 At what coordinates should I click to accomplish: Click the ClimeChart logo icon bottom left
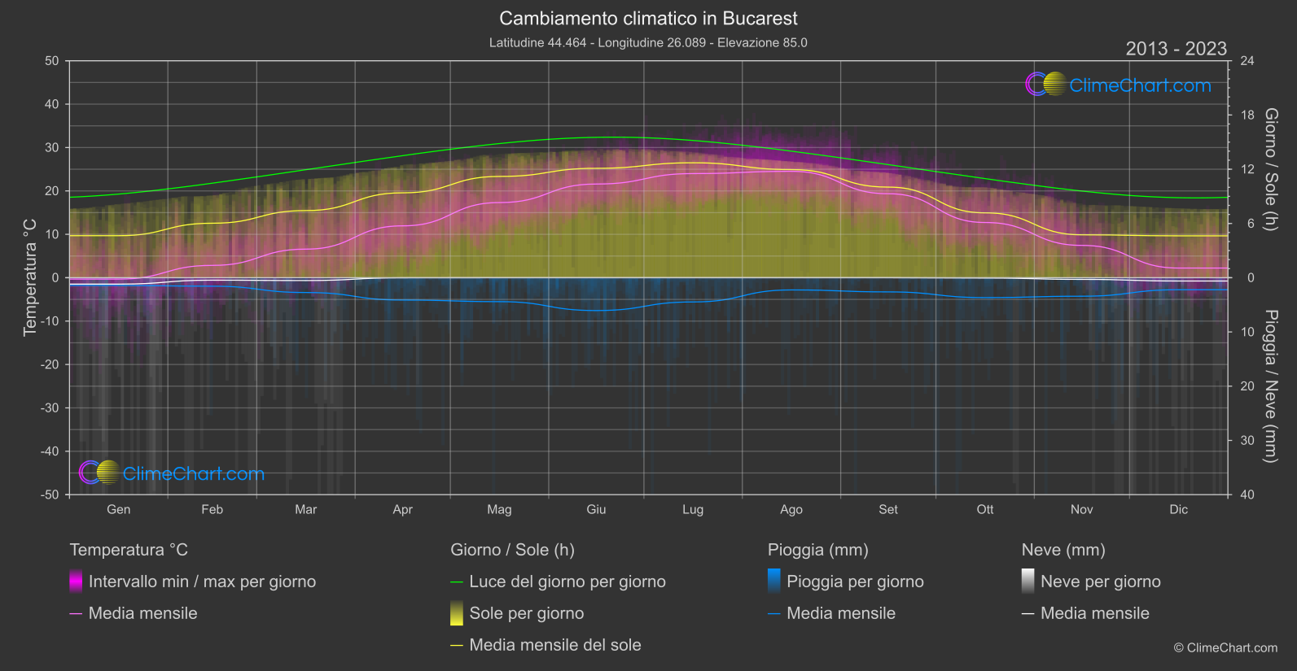coord(100,473)
